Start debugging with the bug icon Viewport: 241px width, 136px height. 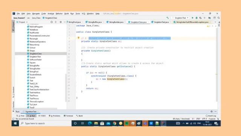[x=197, y=18]
